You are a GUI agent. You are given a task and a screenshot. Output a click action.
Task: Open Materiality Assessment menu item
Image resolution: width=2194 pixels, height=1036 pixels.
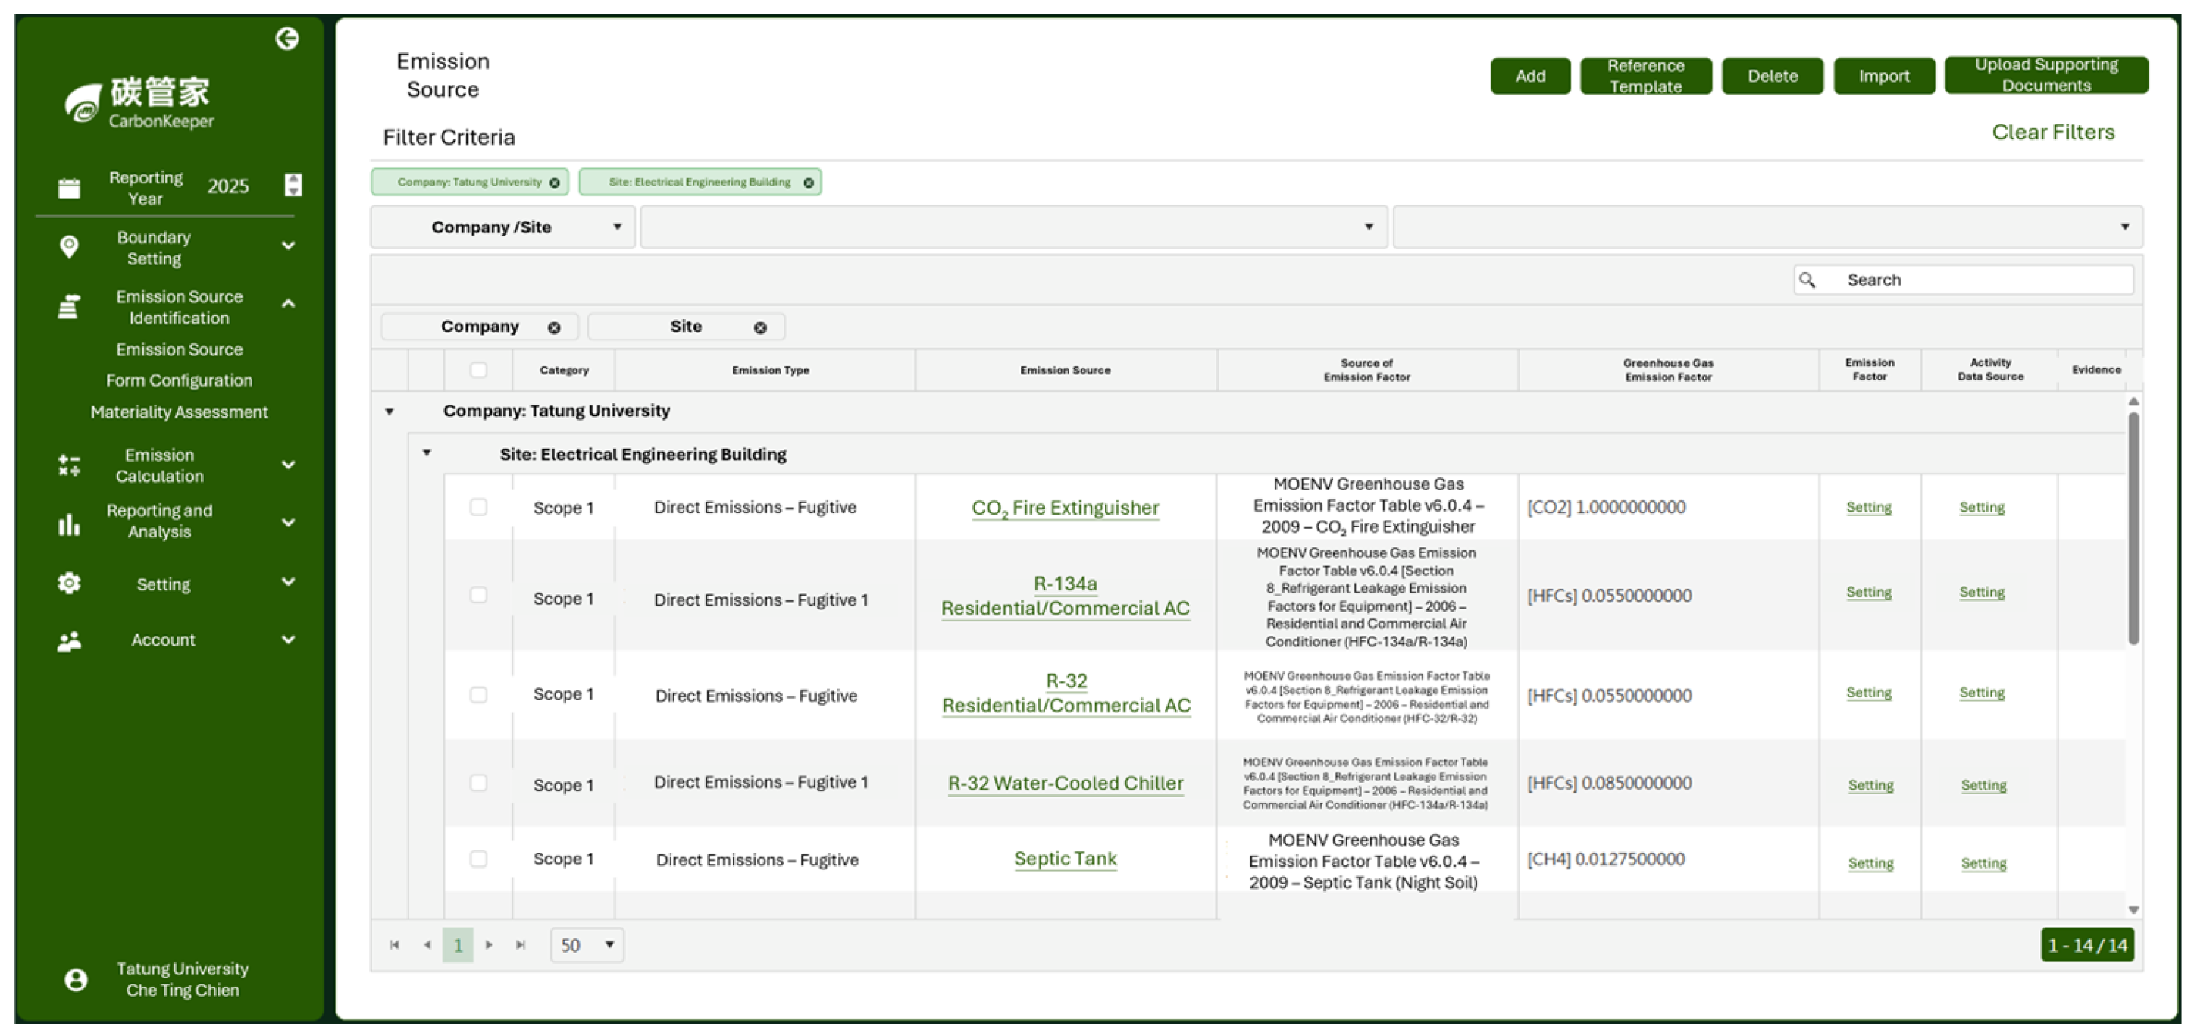coord(179,412)
